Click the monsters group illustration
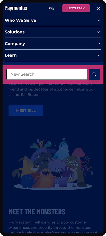 point(53,164)
